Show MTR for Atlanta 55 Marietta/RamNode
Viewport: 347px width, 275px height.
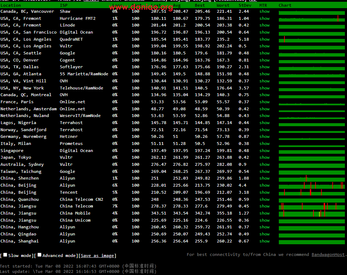264,74
